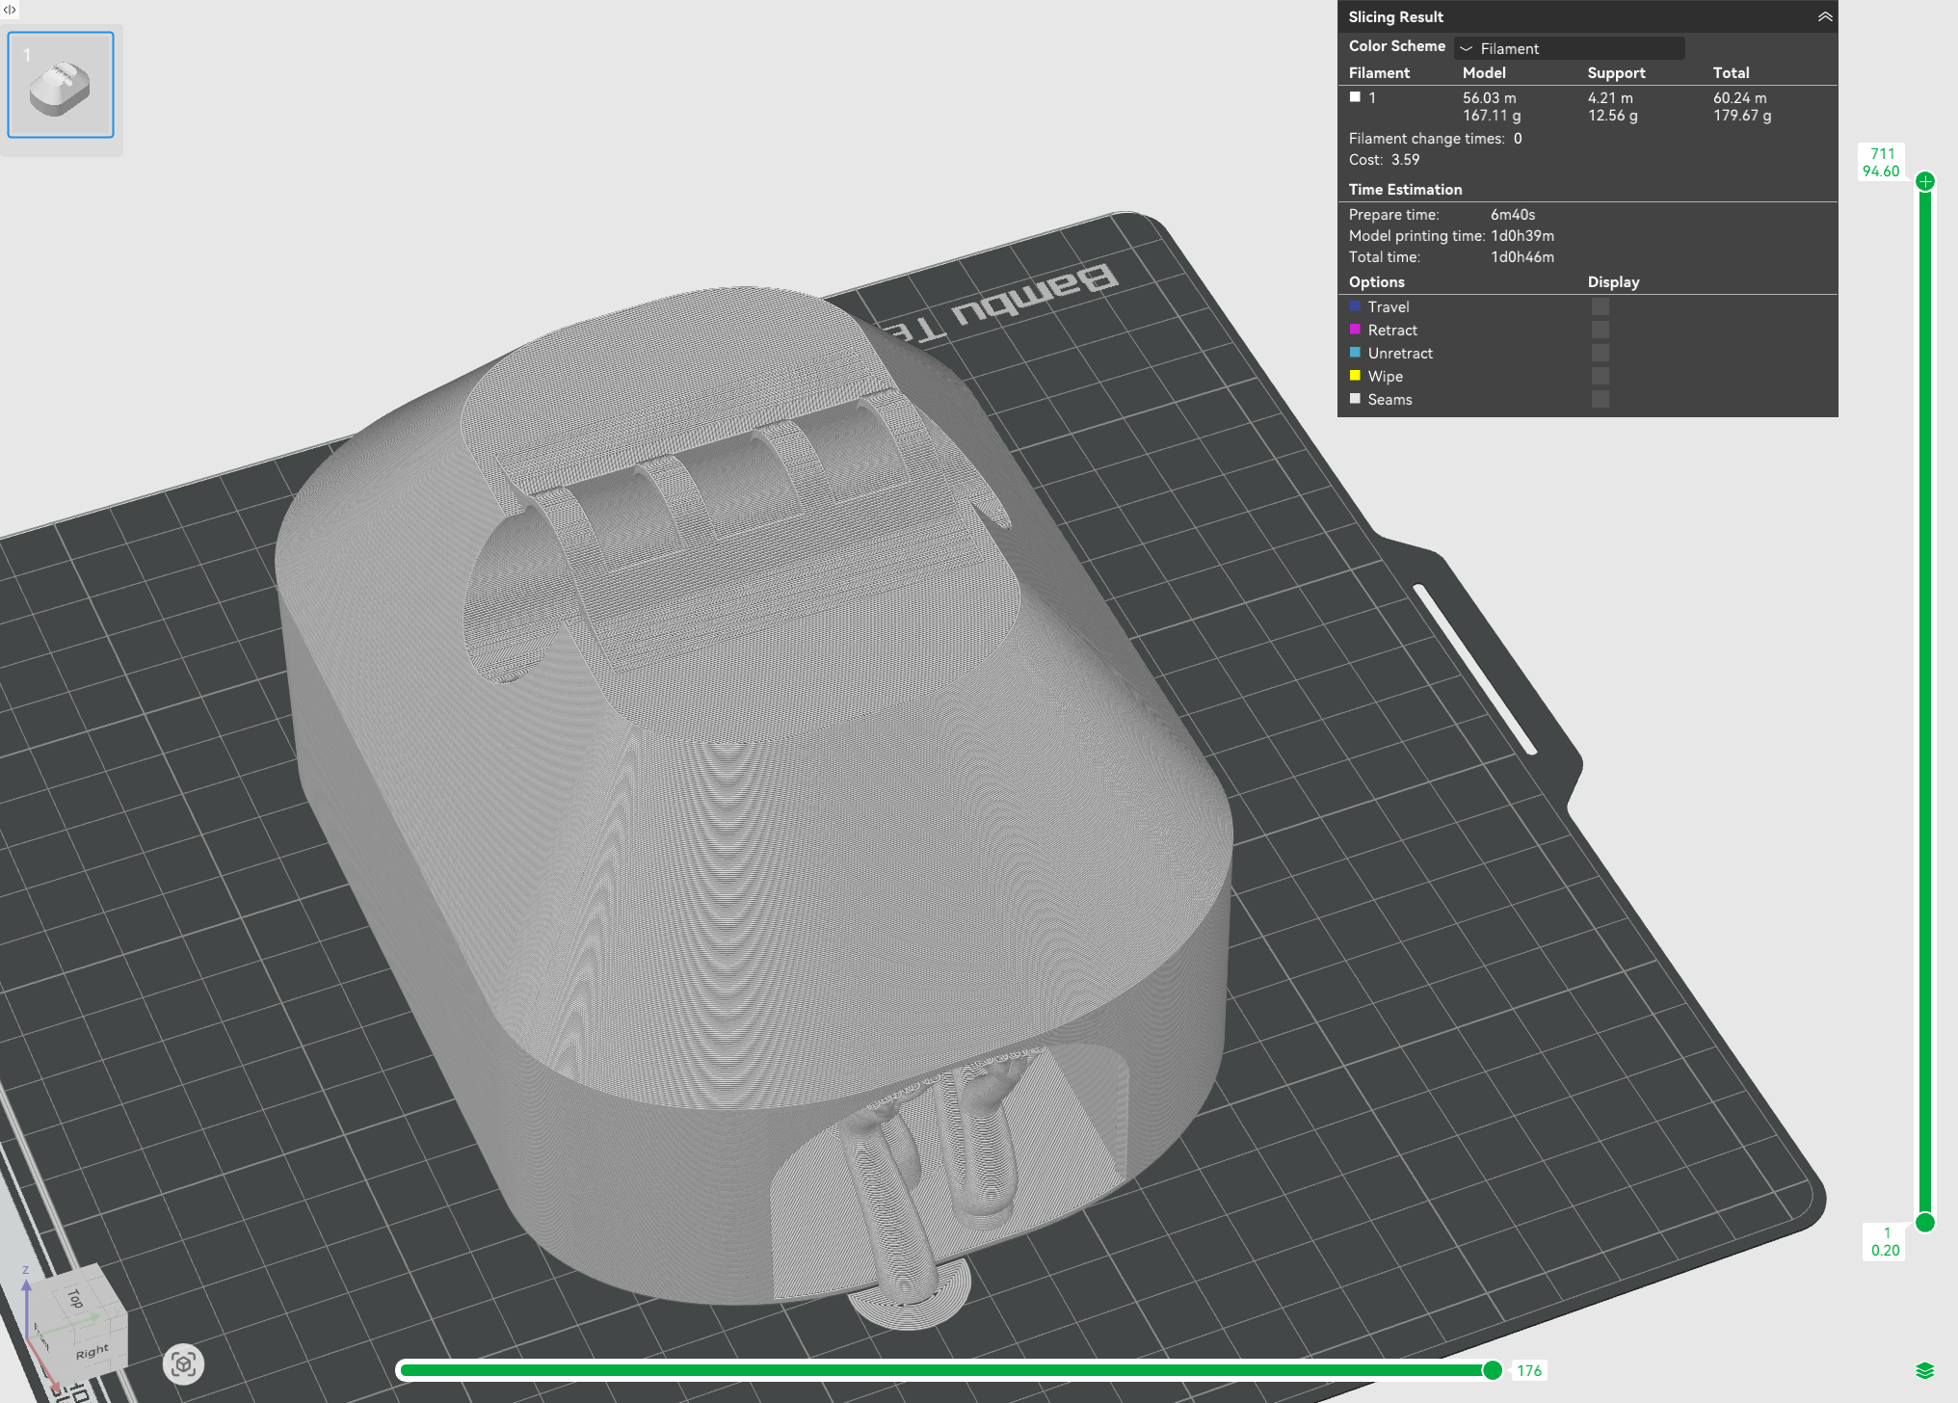Select the plate 1 preview thumbnail
The height and width of the screenshot is (1403, 1958).
(60, 84)
